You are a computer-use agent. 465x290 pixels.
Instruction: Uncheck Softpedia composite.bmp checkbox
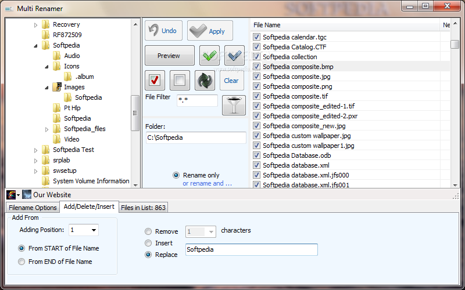(256, 67)
